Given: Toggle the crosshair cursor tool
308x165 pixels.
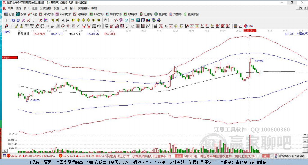Looking at the screenshot, I should (x=111, y=20).
